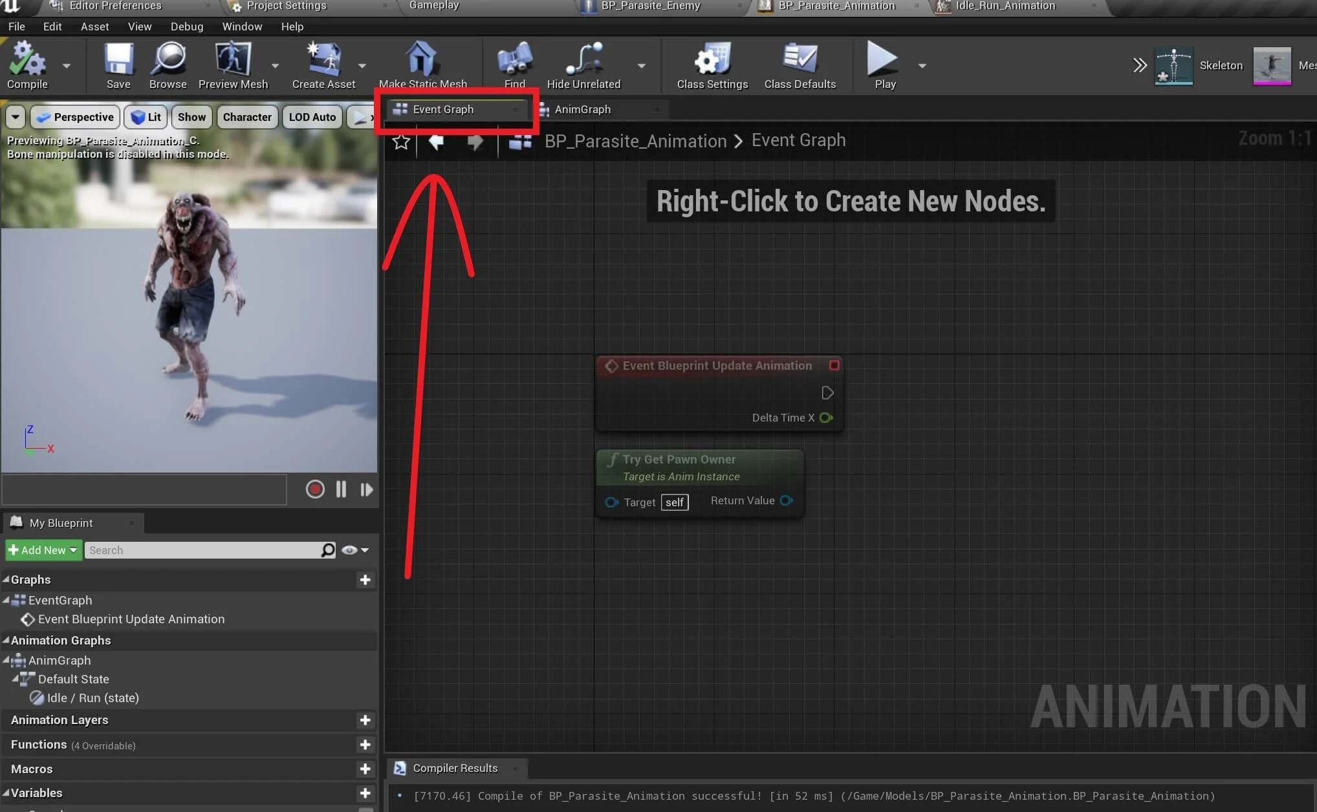Open Class Settings

pyautogui.click(x=712, y=65)
